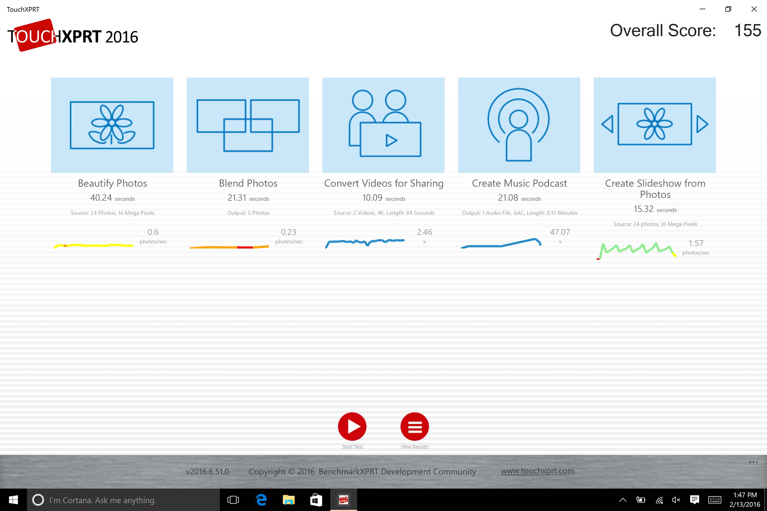Open the Action Center notifications icon
This screenshot has height=511, width=767.
point(694,500)
